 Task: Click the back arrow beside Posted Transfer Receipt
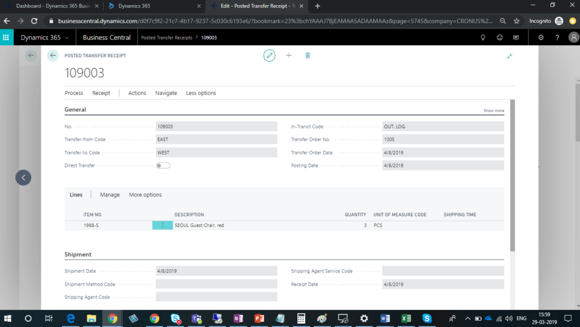point(53,55)
